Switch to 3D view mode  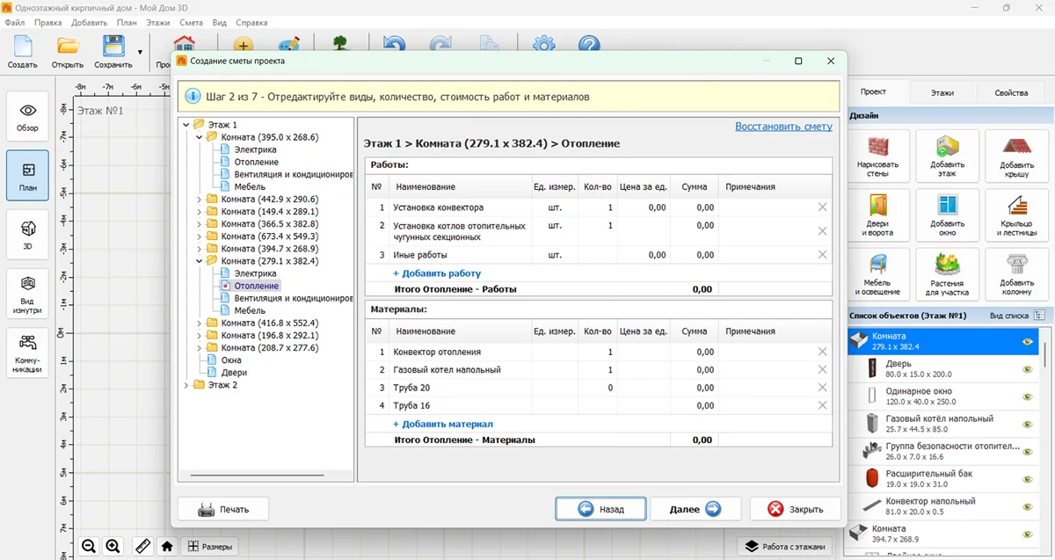coord(28,234)
